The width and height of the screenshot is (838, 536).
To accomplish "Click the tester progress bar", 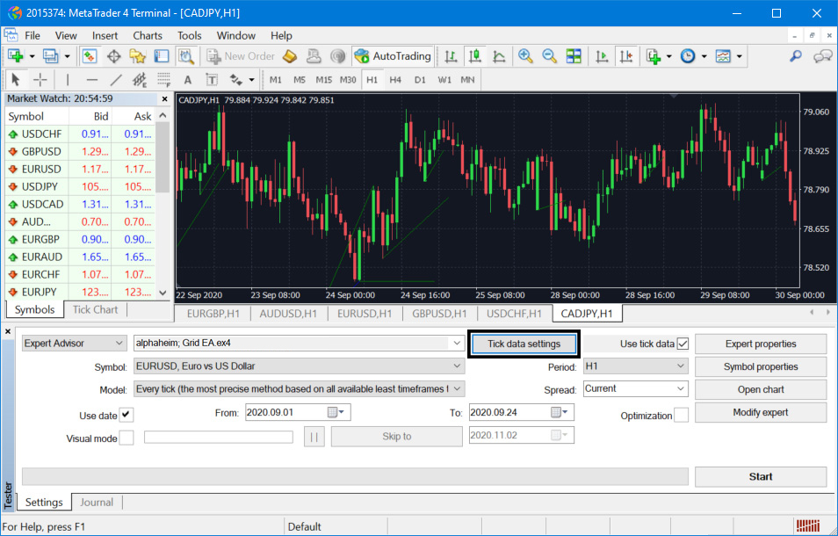I will point(355,476).
